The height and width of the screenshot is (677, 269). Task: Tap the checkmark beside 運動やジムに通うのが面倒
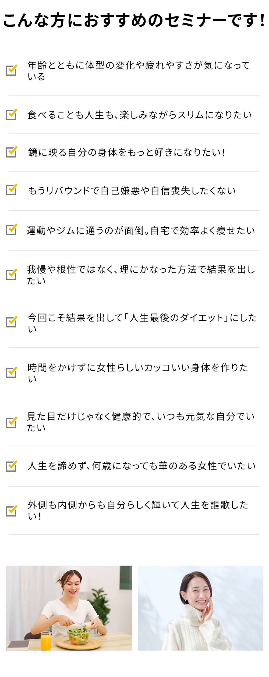(x=12, y=230)
